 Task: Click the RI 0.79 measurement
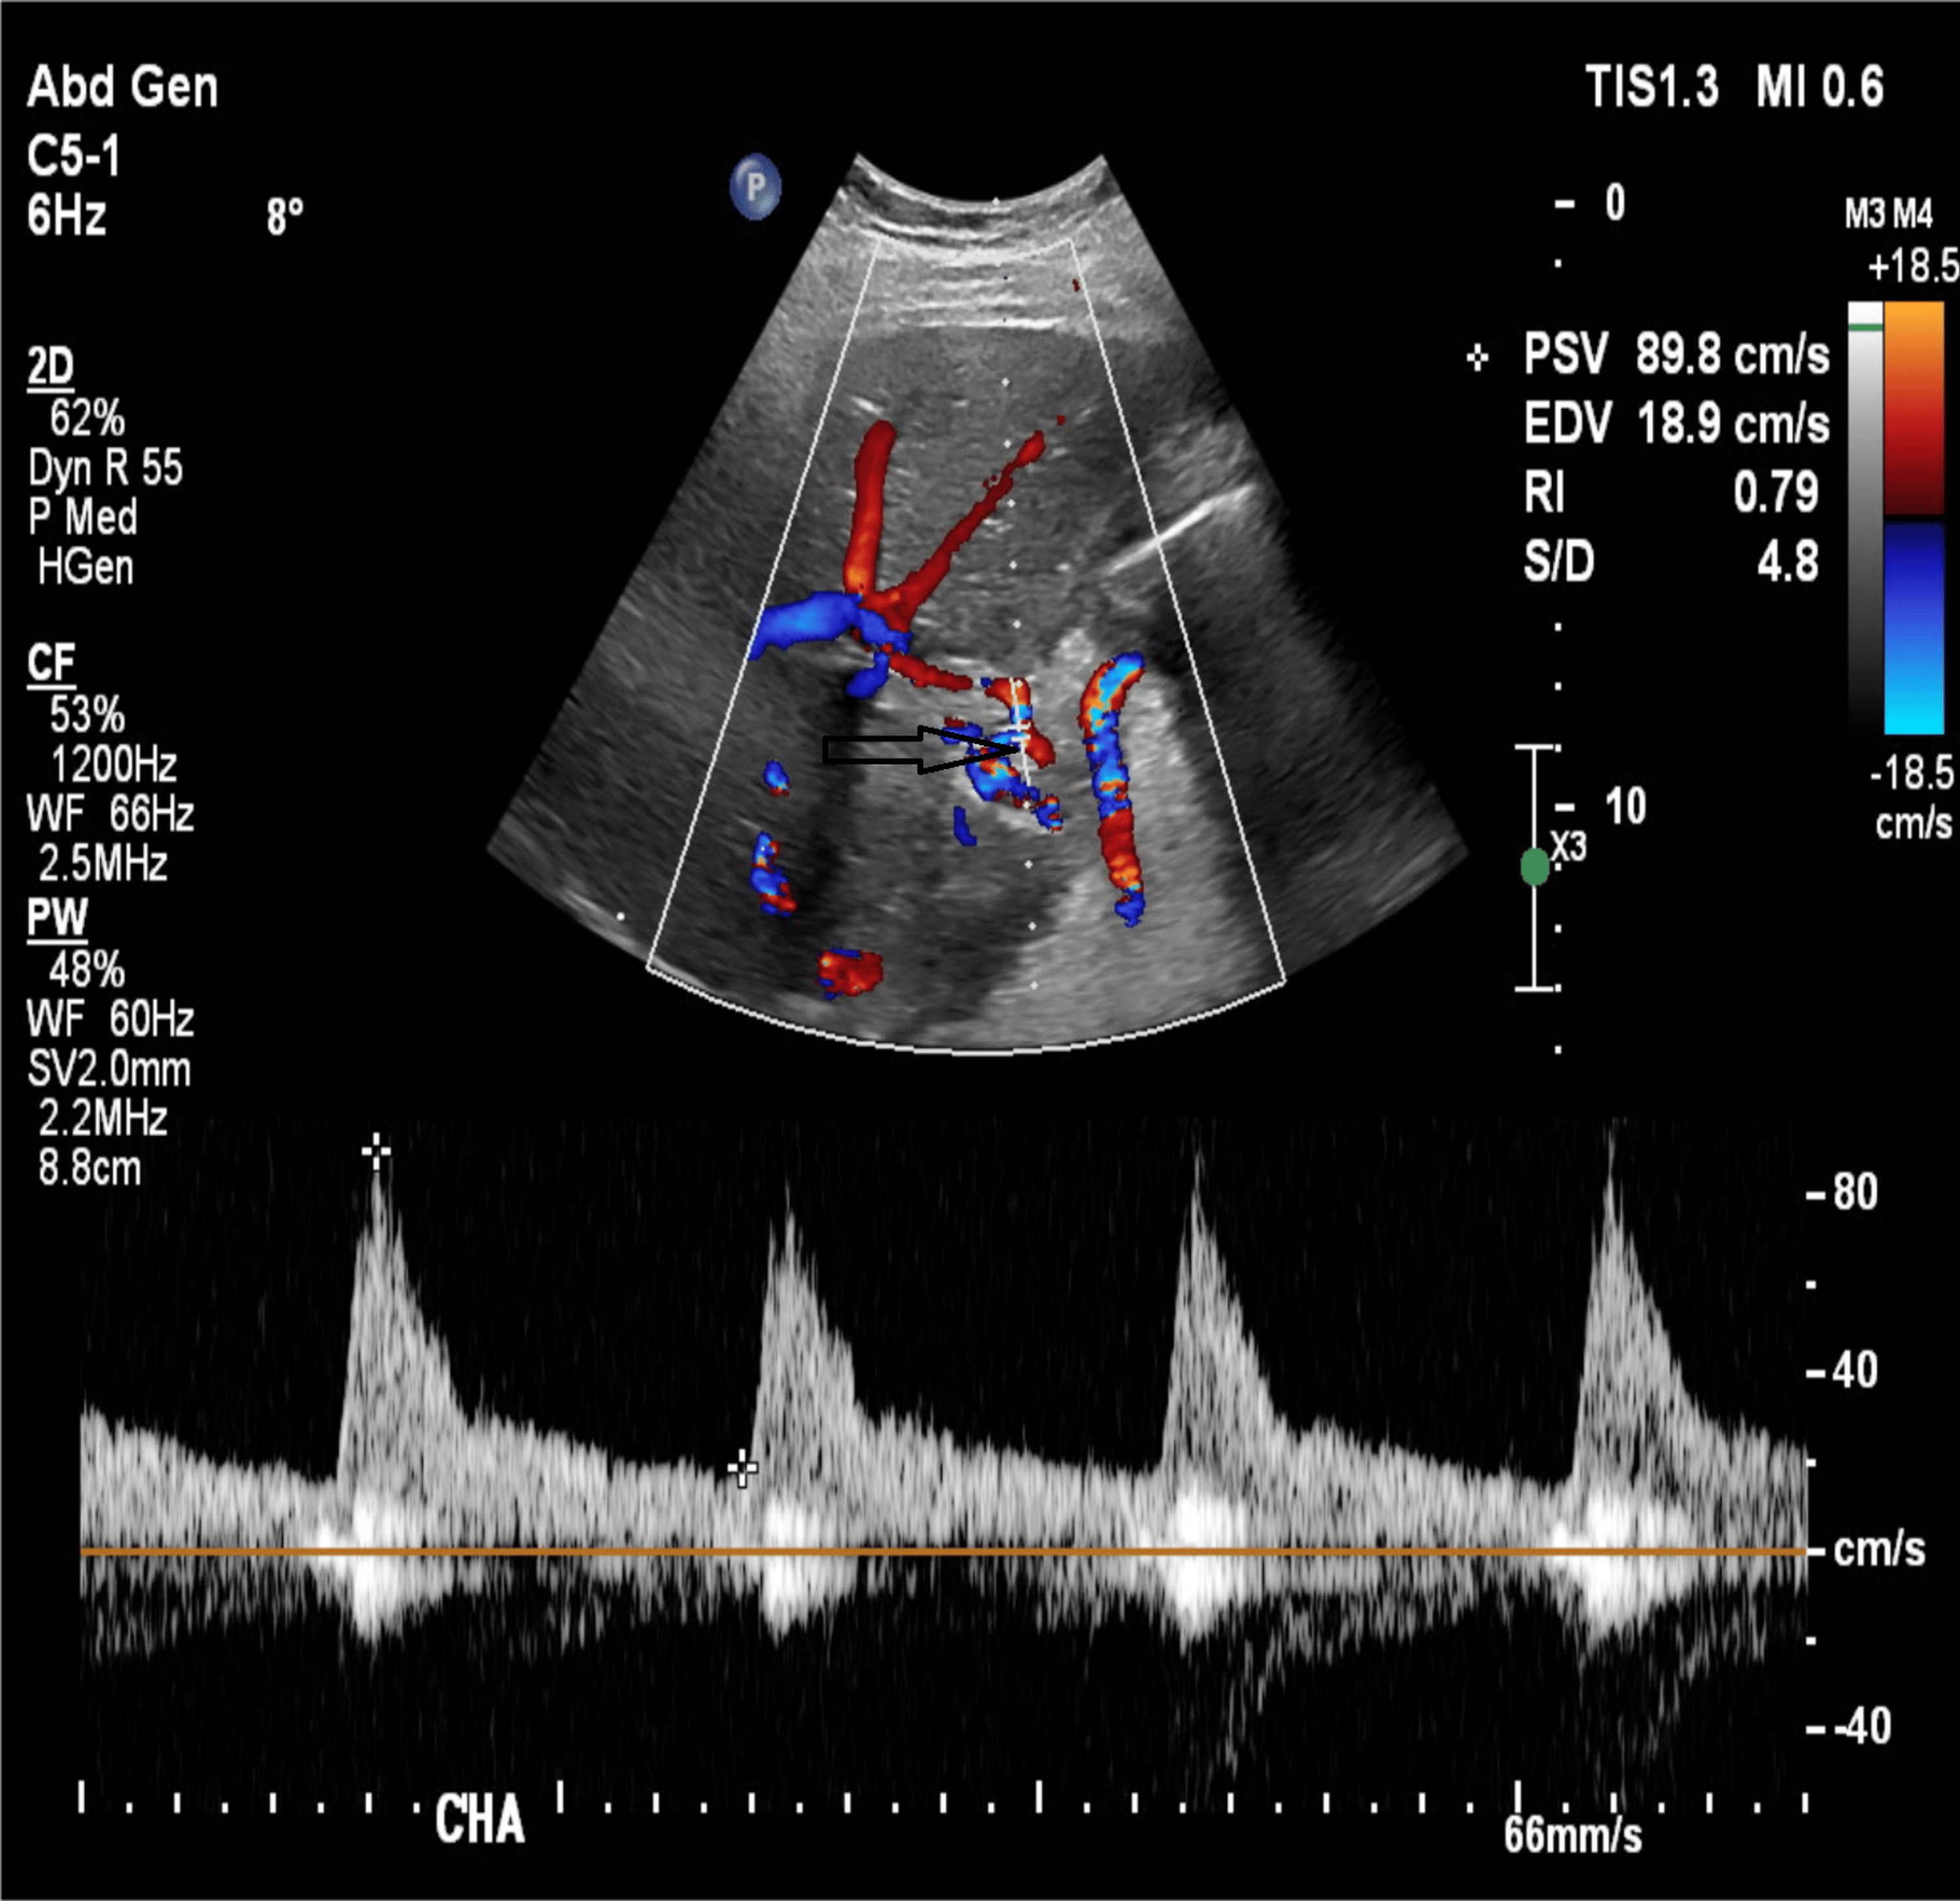pos(1671,492)
